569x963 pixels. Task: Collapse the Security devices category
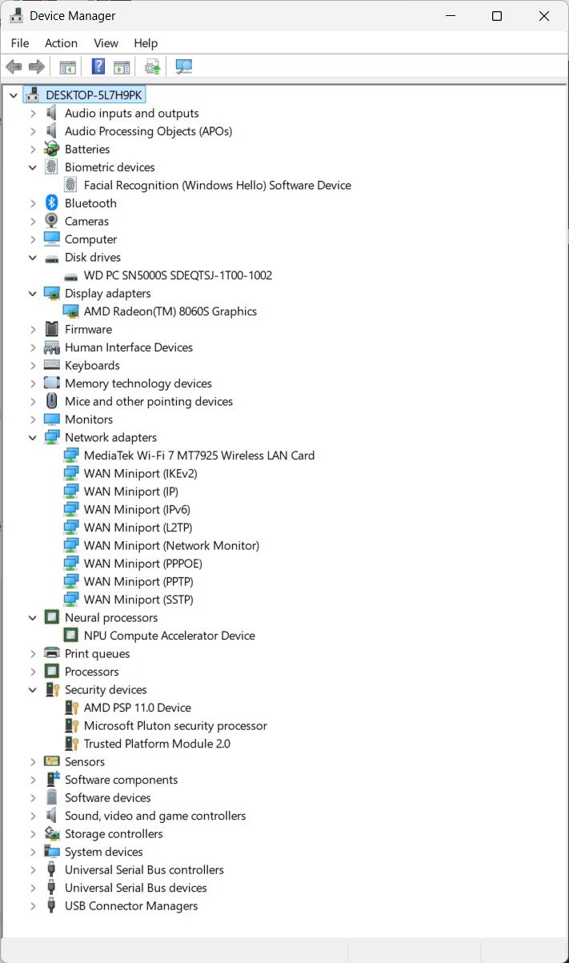(x=33, y=690)
